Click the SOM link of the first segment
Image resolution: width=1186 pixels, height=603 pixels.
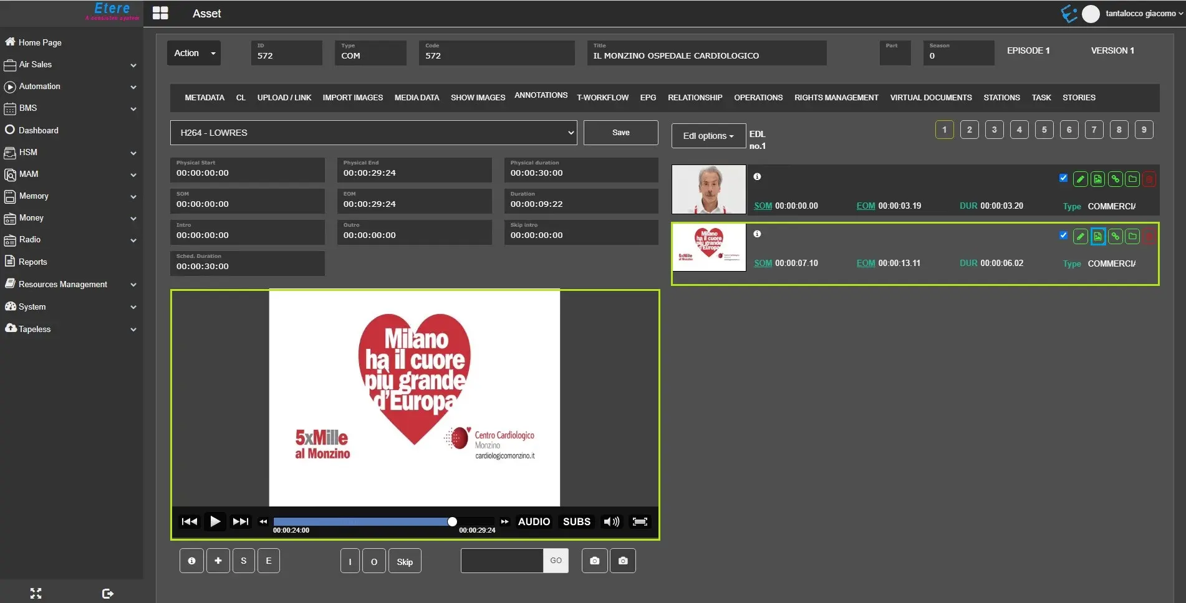pos(763,206)
